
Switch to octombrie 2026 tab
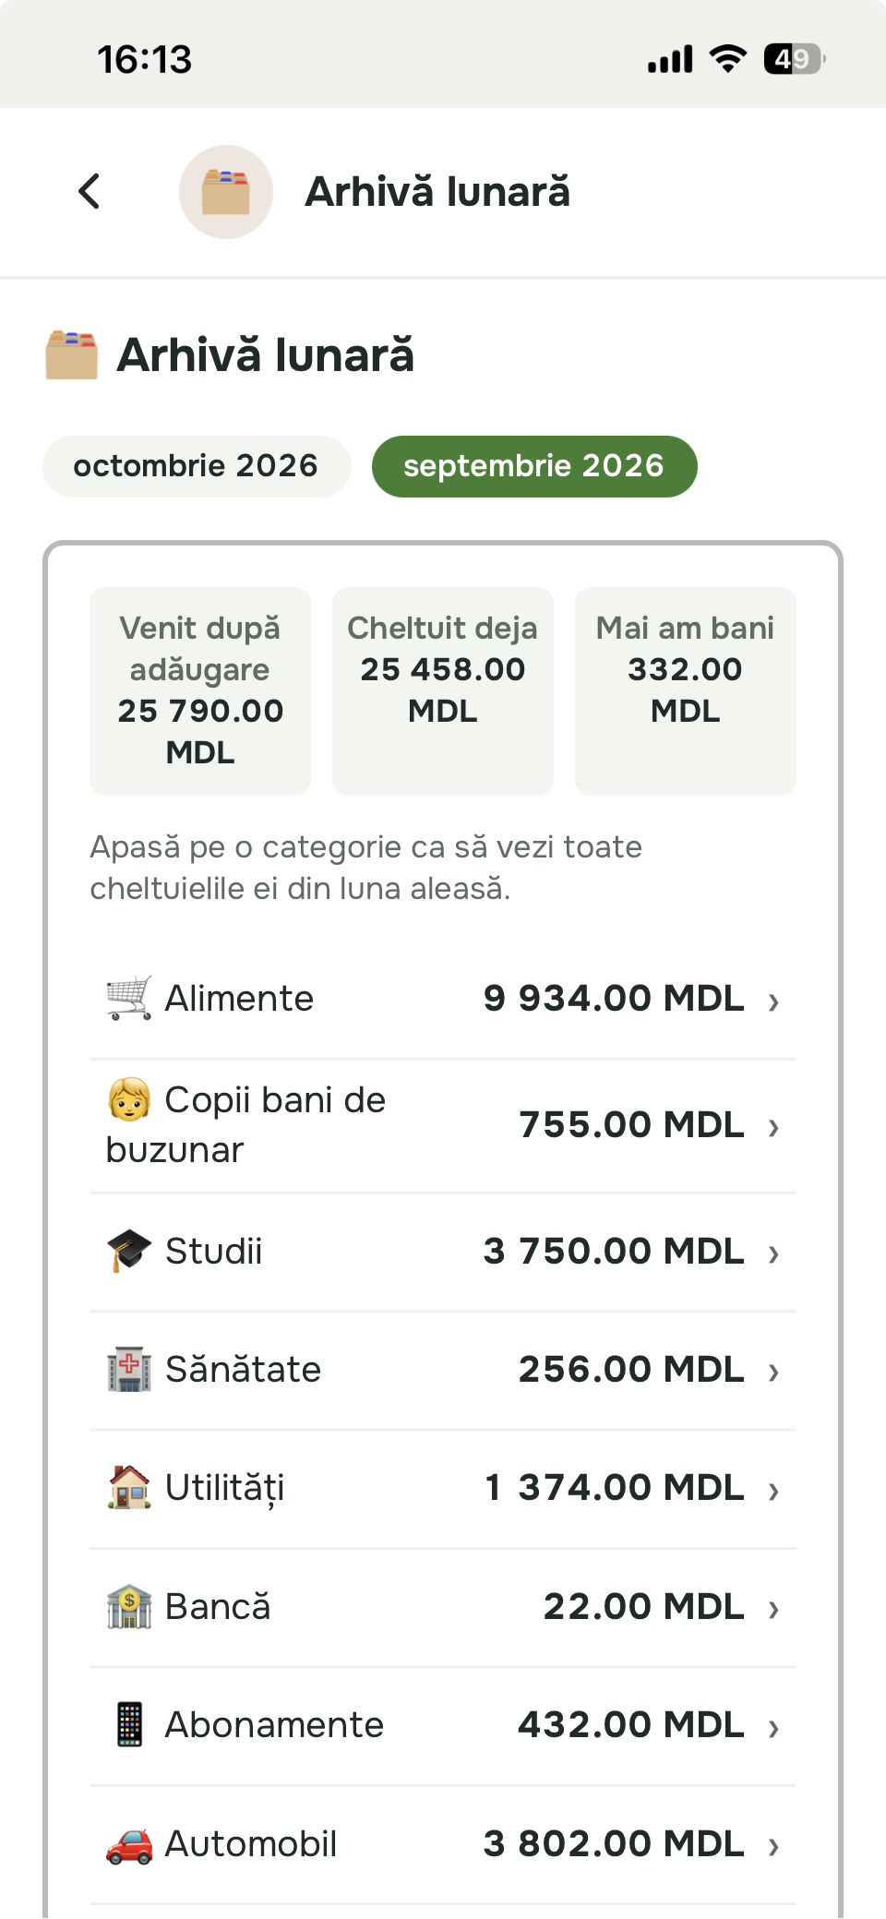point(197,466)
